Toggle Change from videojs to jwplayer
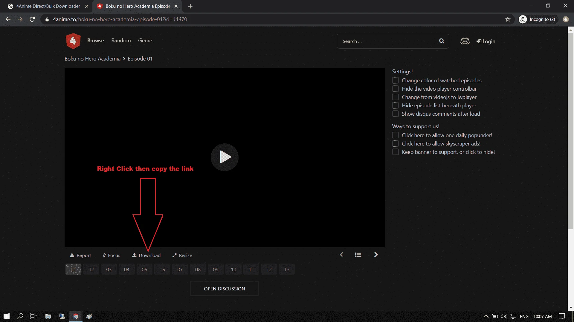574x322 pixels. coord(396,97)
